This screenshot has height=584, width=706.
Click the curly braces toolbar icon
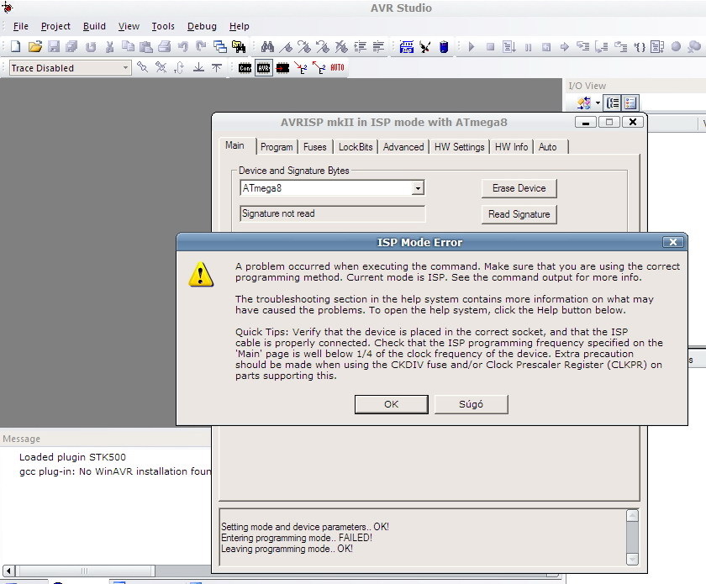pyautogui.click(x=640, y=47)
